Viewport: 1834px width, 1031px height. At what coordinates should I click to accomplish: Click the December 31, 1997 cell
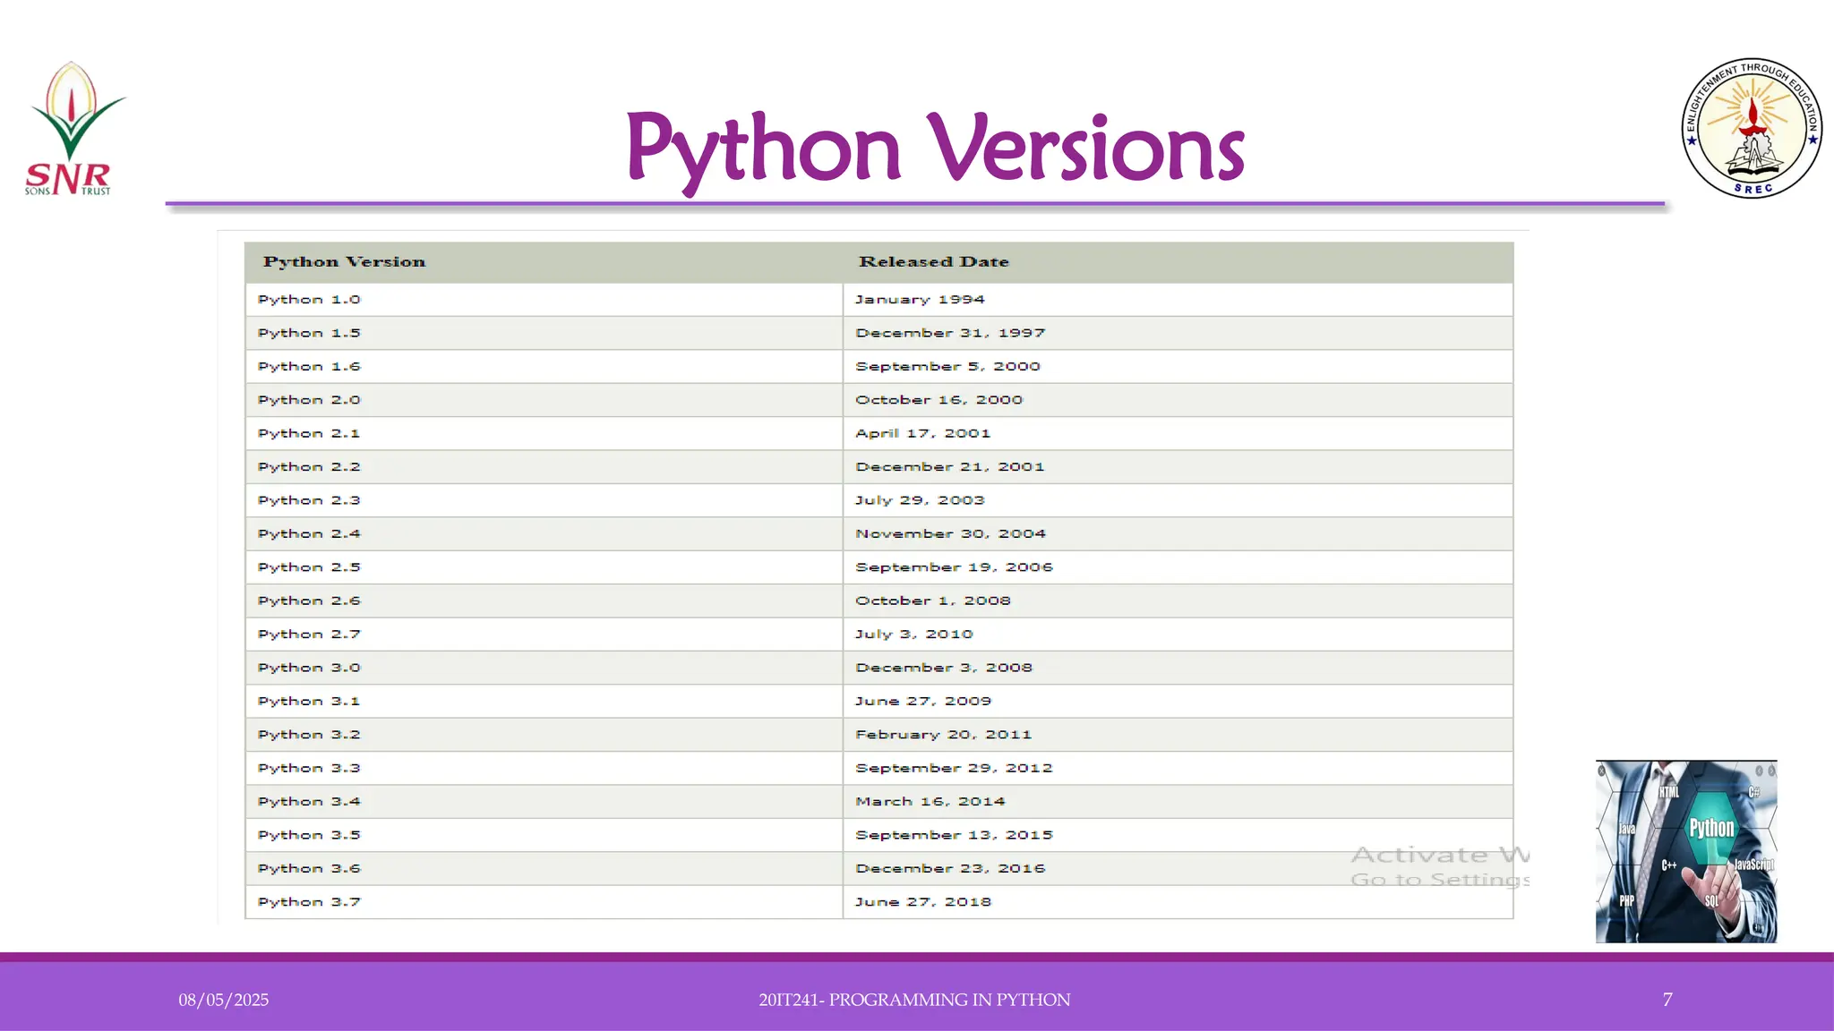click(1178, 333)
